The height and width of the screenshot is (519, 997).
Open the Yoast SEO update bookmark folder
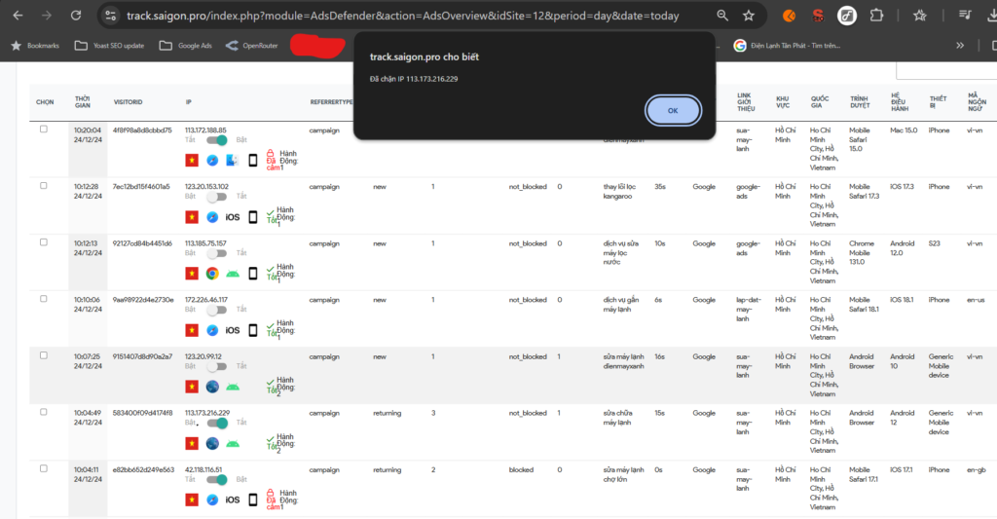tap(111, 46)
